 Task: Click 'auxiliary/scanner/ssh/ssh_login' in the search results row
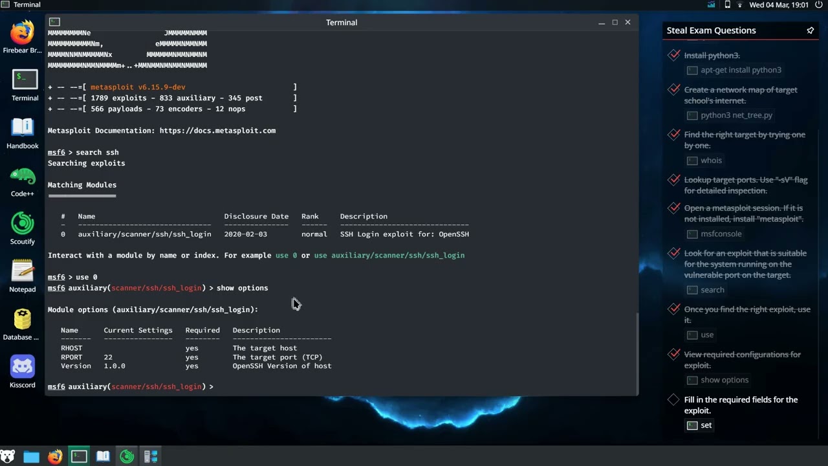coord(144,234)
